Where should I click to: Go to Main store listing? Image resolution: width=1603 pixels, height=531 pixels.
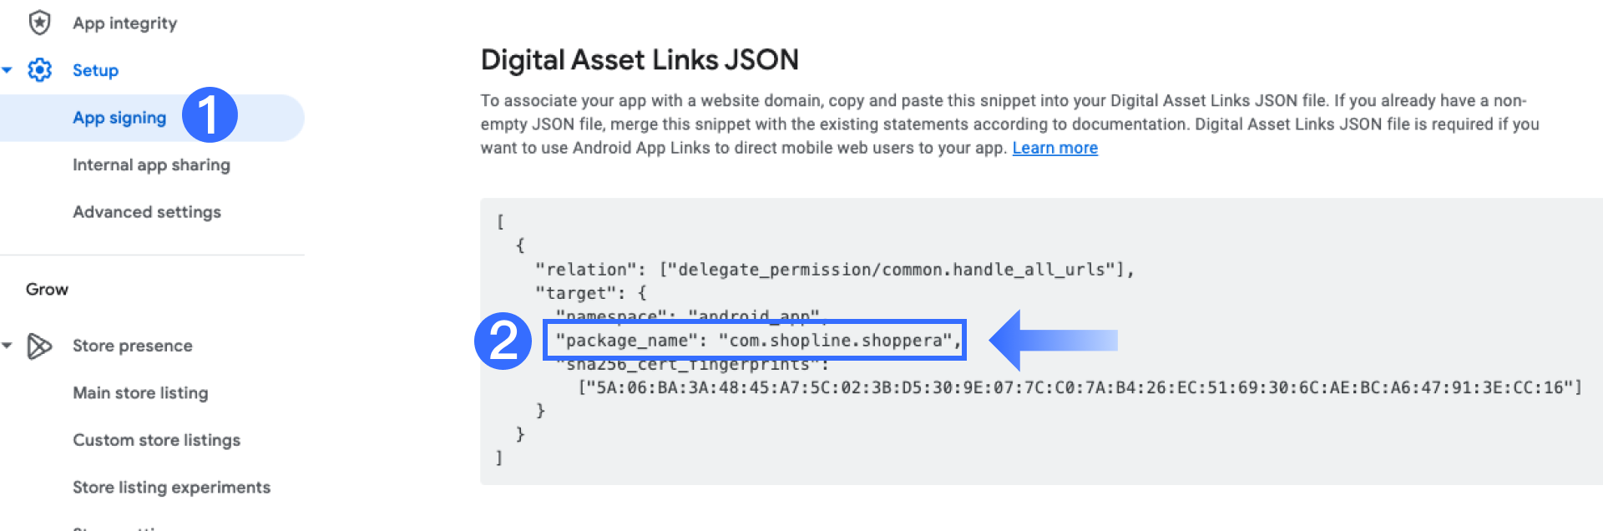[x=140, y=392]
